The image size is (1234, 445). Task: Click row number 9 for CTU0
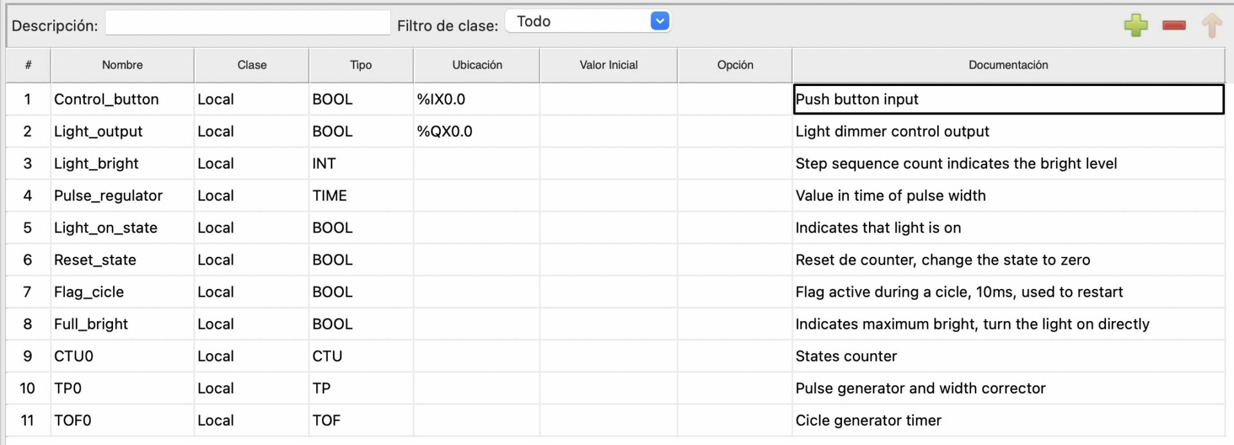pyautogui.click(x=28, y=356)
